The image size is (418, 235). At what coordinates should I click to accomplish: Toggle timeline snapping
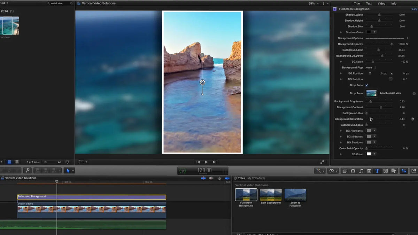click(x=227, y=178)
